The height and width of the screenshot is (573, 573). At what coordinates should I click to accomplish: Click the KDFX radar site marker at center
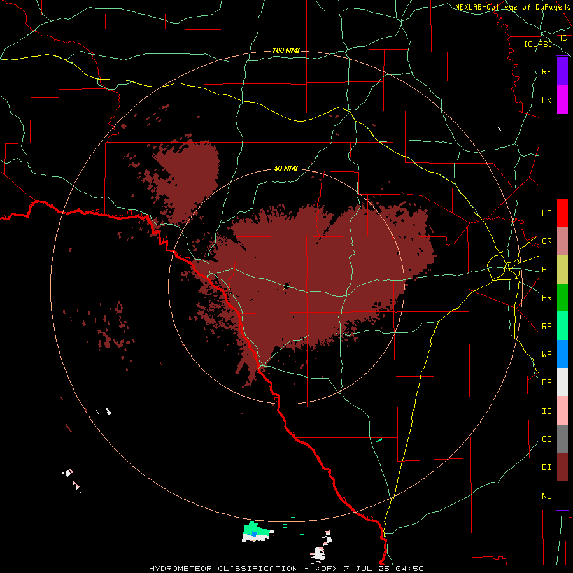(x=286, y=286)
